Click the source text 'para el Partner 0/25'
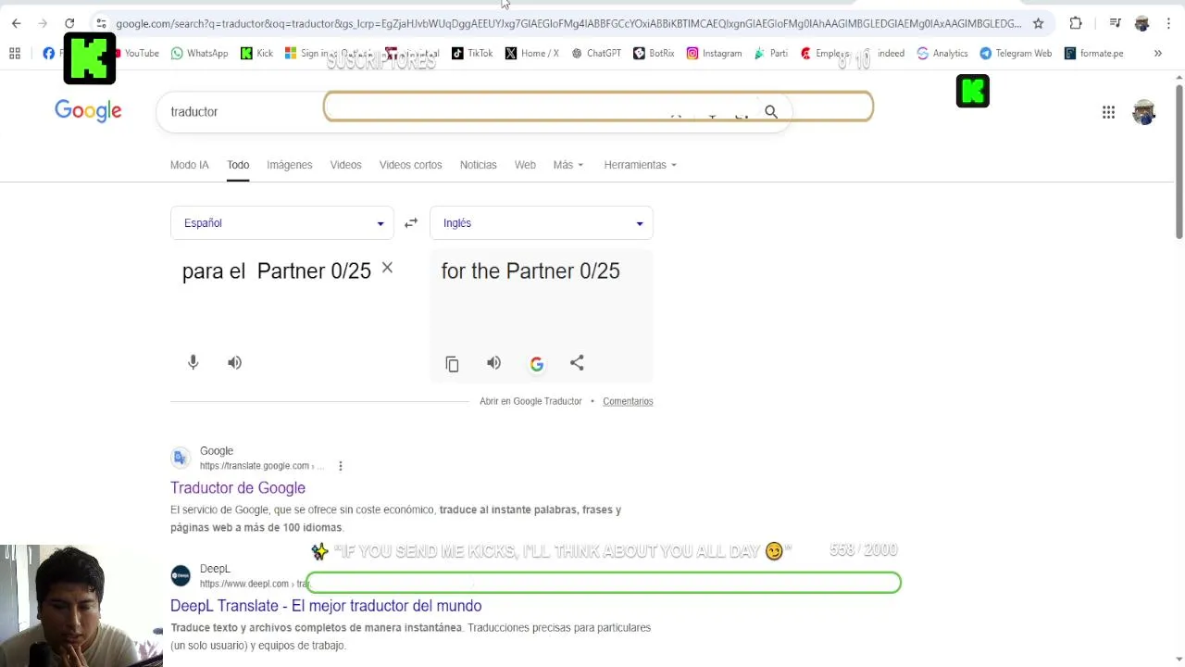This screenshot has height=667, width=1185. coord(276,271)
